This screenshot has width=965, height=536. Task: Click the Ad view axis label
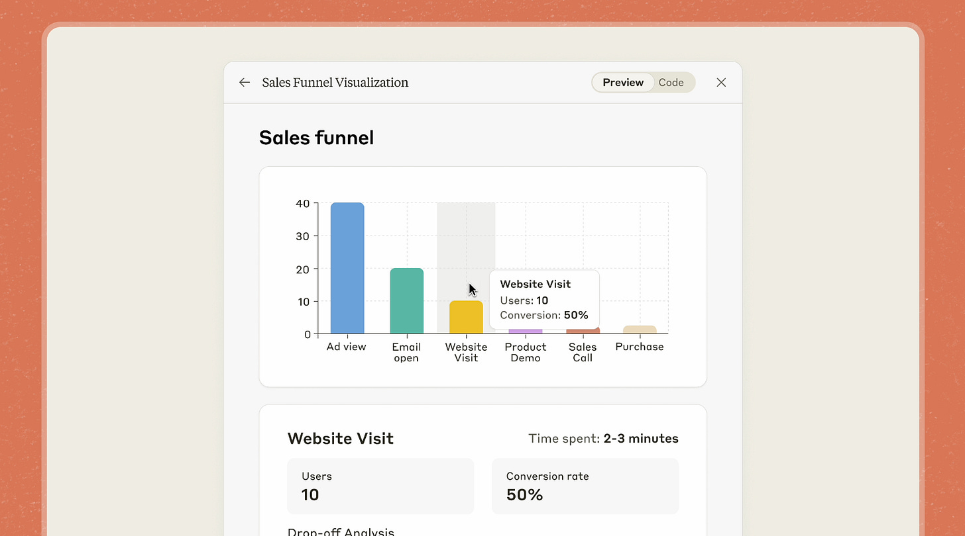tap(346, 347)
